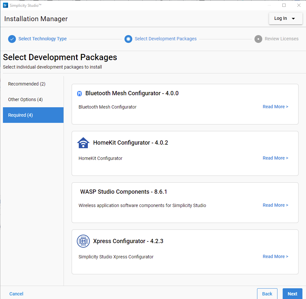Screen dimensions: 306x299
Task: Click the 'Wireless application software components' description
Action: pyautogui.click(x=142, y=205)
